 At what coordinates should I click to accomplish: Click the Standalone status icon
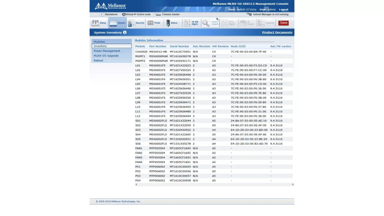[x=102, y=15]
